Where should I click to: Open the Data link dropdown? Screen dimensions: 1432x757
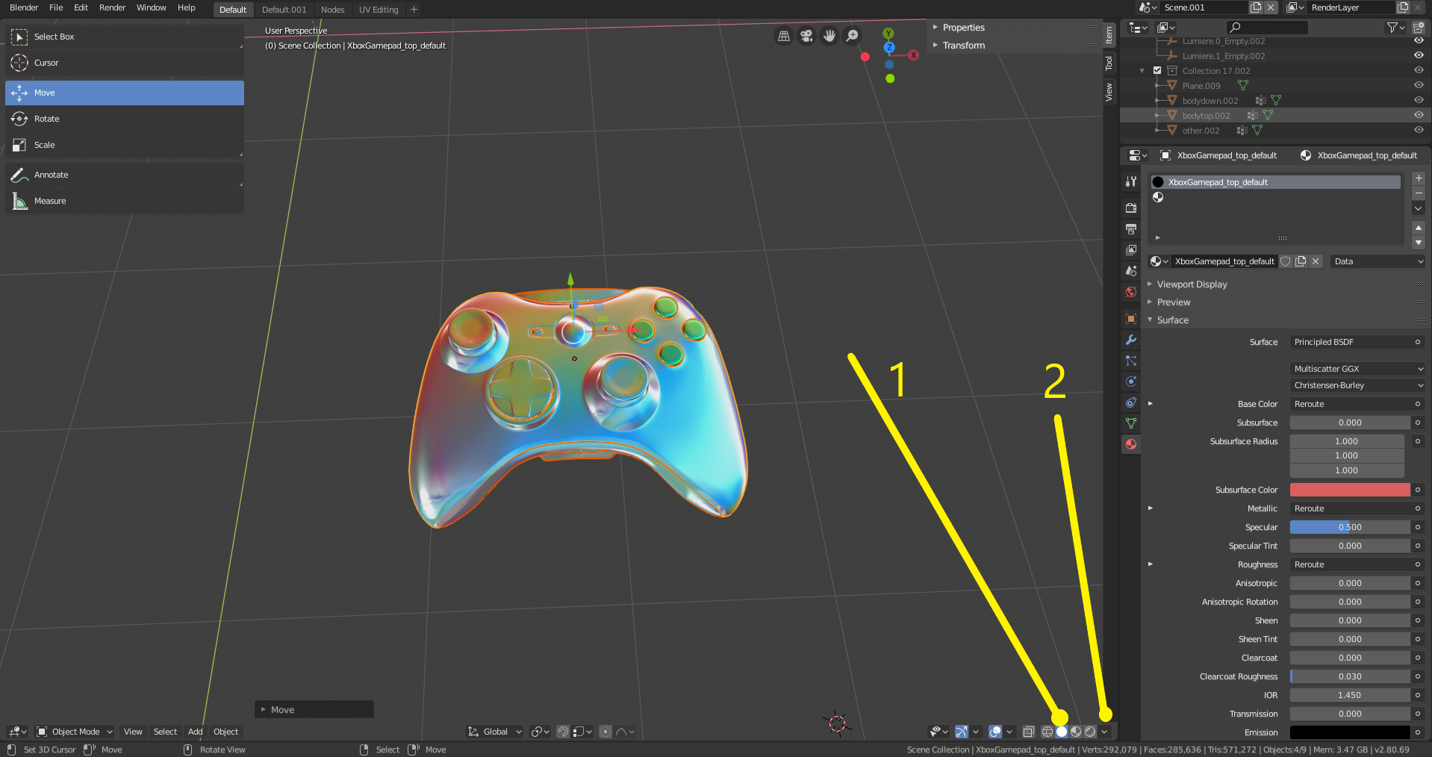coord(1378,261)
